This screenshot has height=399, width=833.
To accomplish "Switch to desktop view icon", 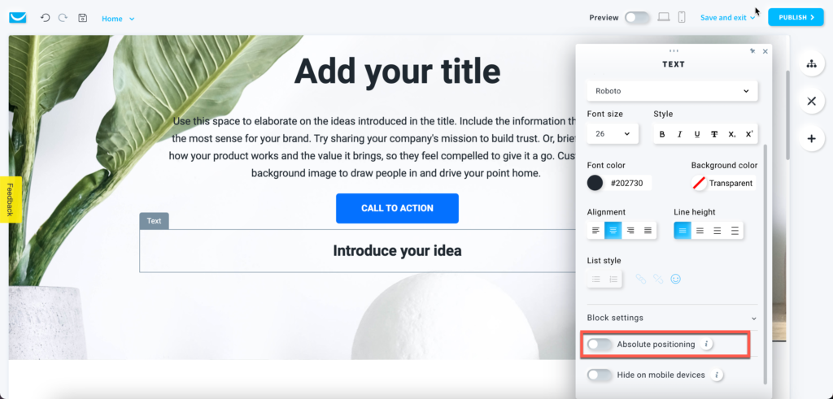I will pos(664,18).
